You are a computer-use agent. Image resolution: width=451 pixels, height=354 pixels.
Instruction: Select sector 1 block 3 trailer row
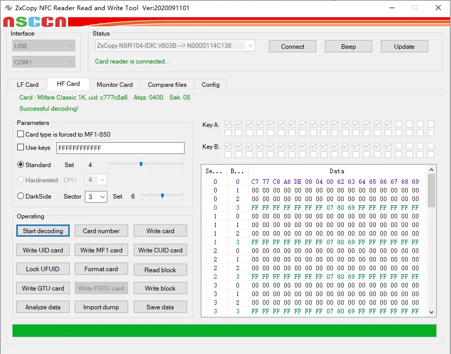(x=314, y=242)
